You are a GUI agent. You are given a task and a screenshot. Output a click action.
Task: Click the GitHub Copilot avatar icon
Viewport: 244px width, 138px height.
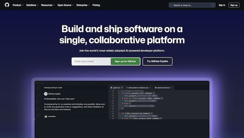[46, 94]
